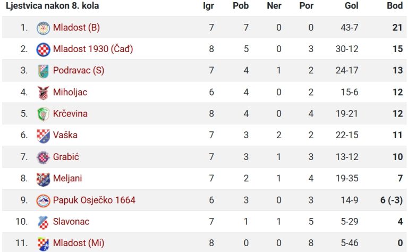Click the Papuk Osječko 1664 crest icon
Screen dimensions: 408x252
pyautogui.click(x=43, y=201)
